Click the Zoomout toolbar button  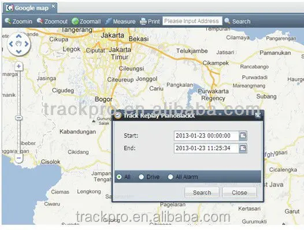point(52,21)
